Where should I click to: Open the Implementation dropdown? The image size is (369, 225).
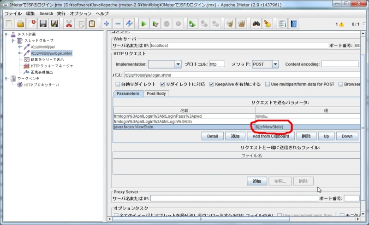tap(178, 64)
